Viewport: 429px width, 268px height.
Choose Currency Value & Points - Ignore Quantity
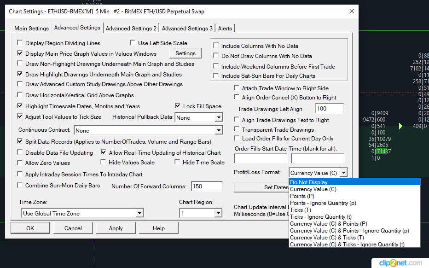click(x=354, y=231)
